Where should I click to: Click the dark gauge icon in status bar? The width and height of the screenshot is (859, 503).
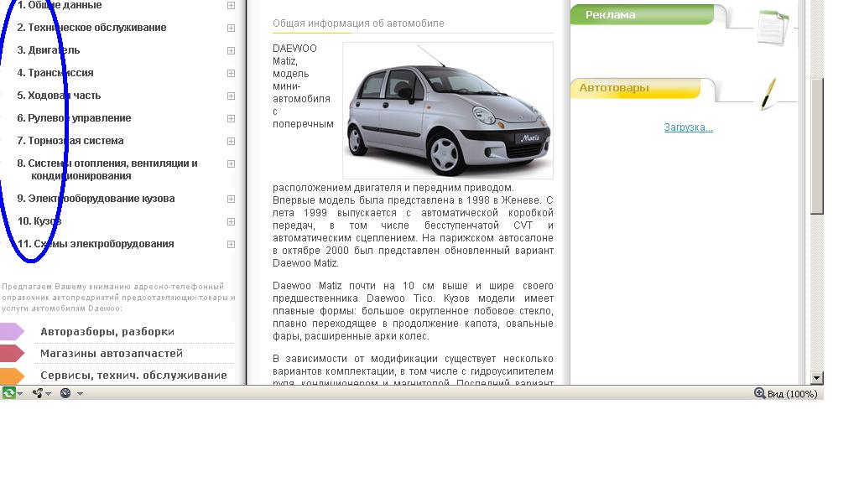click(x=65, y=393)
